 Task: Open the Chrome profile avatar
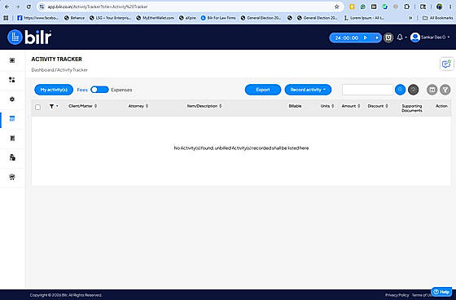pyautogui.click(x=439, y=7)
